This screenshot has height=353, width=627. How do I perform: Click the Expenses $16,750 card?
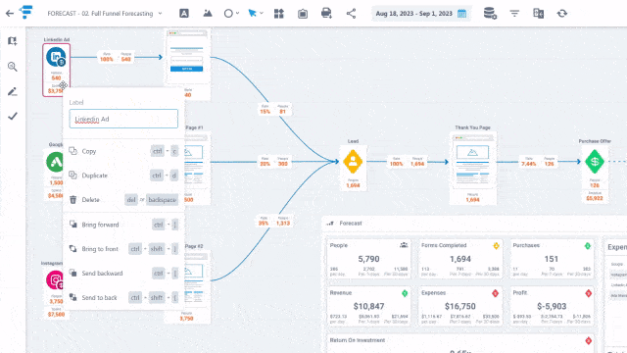[460, 306]
